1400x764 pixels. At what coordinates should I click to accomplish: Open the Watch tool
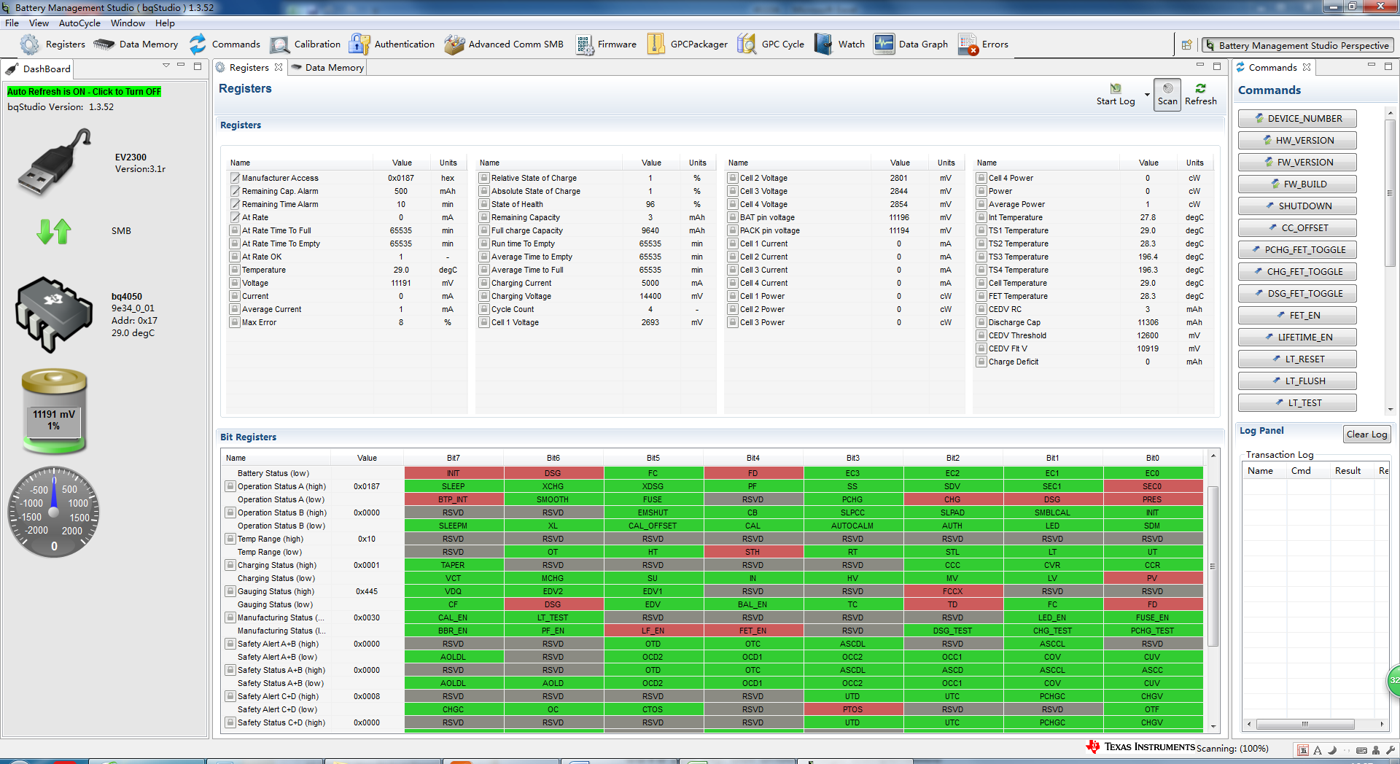[x=823, y=44]
